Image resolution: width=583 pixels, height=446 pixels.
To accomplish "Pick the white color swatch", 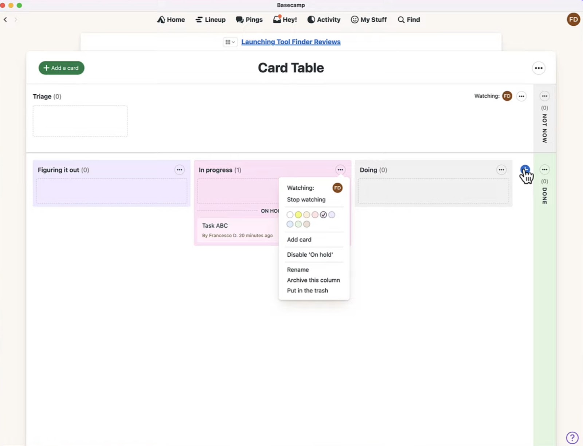I will click(x=290, y=215).
